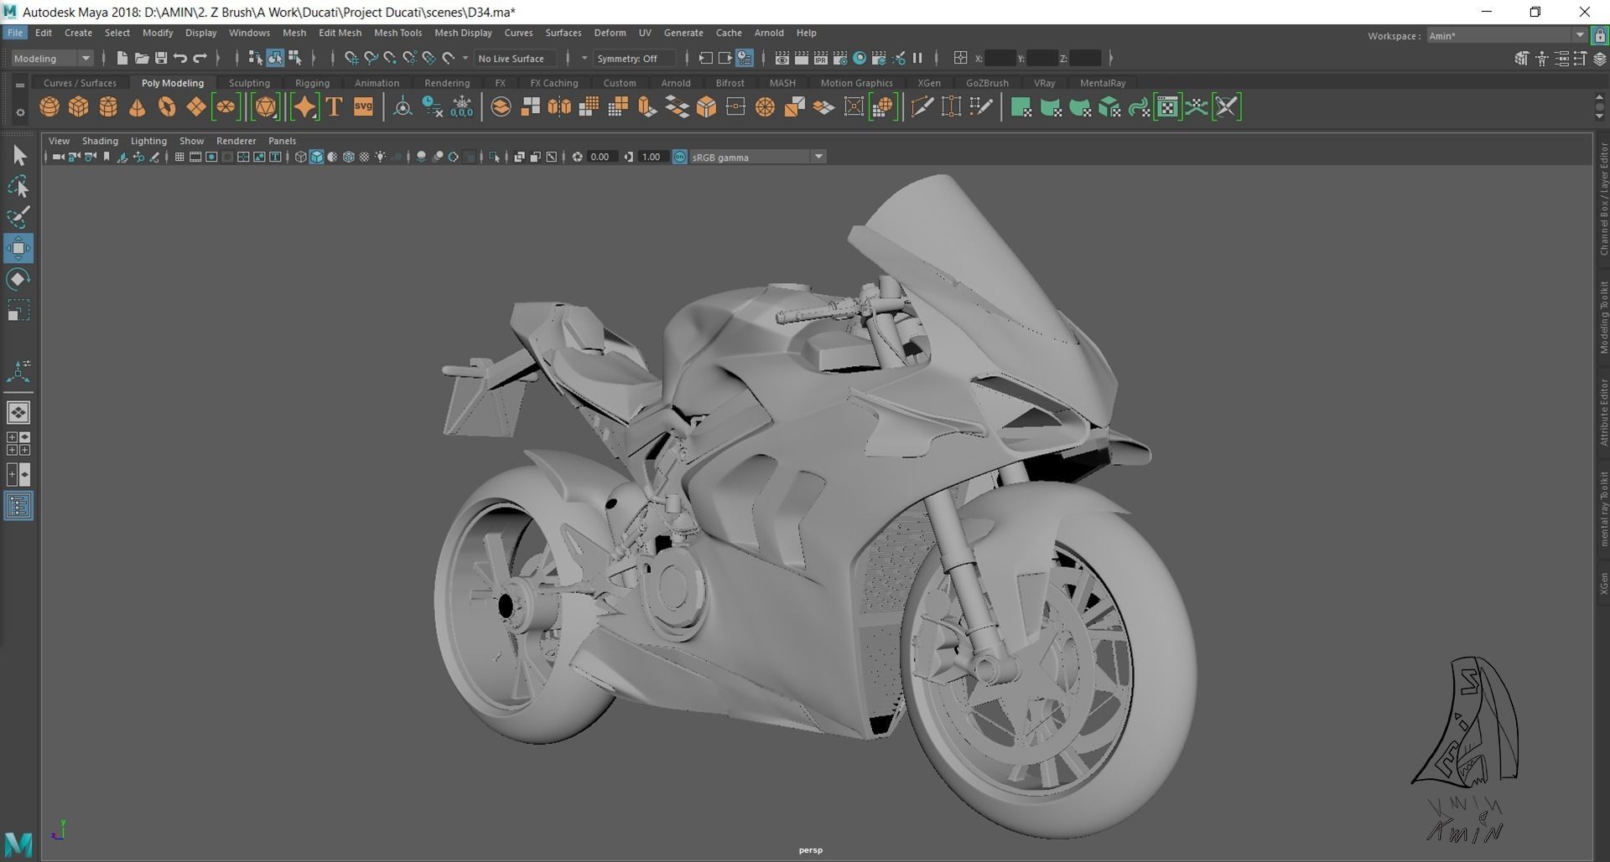Activate the Multi-Cut tool shelf icon
The height and width of the screenshot is (862, 1610).
(922, 107)
